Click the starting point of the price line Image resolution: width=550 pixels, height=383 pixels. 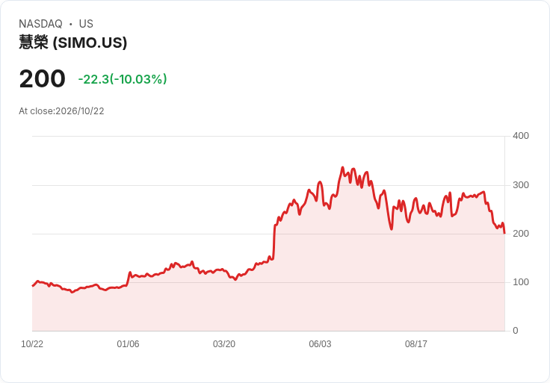tap(33, 286)
